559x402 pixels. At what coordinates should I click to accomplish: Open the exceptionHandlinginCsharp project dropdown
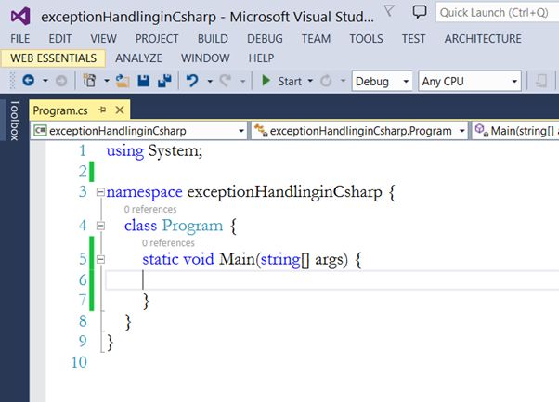139,131
